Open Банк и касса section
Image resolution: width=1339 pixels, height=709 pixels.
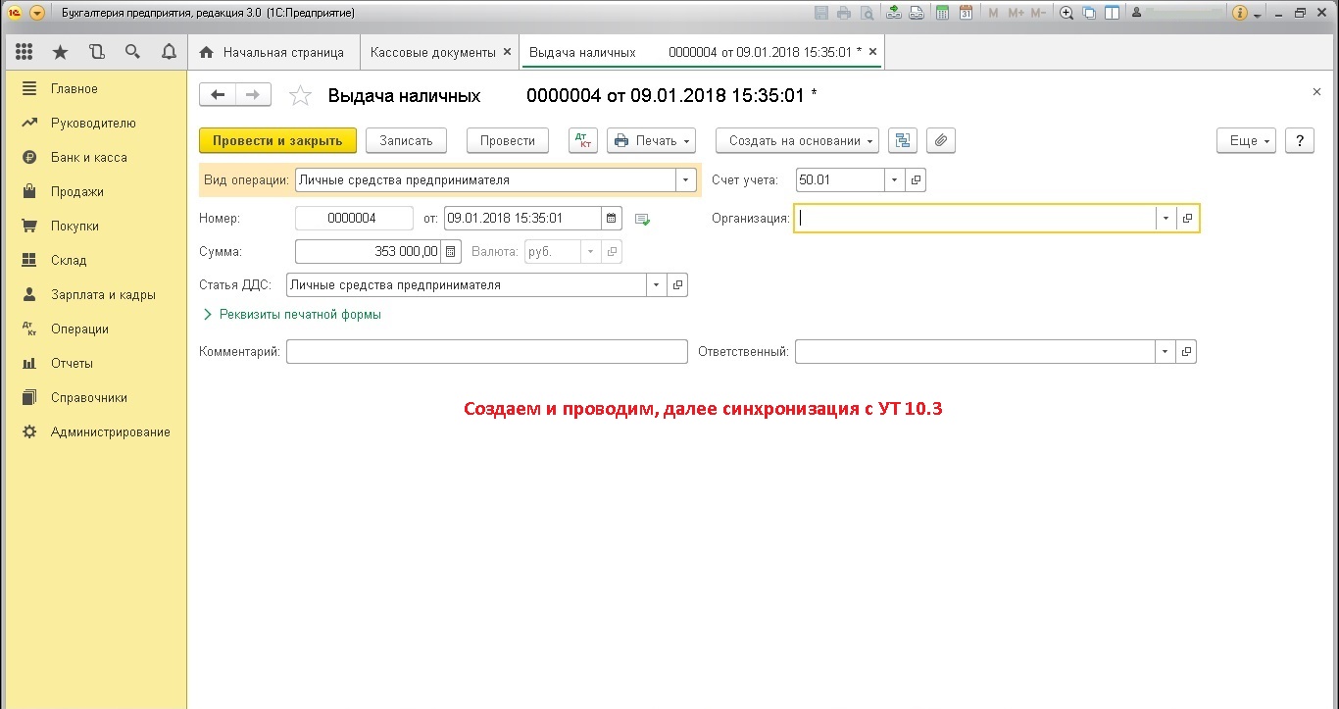[x=89, y=157]
